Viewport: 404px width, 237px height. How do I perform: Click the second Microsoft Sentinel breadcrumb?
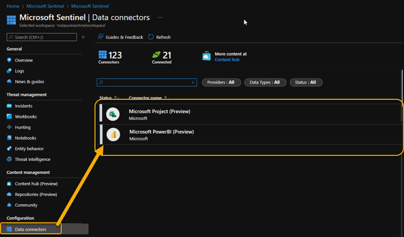tap(90, 6)
